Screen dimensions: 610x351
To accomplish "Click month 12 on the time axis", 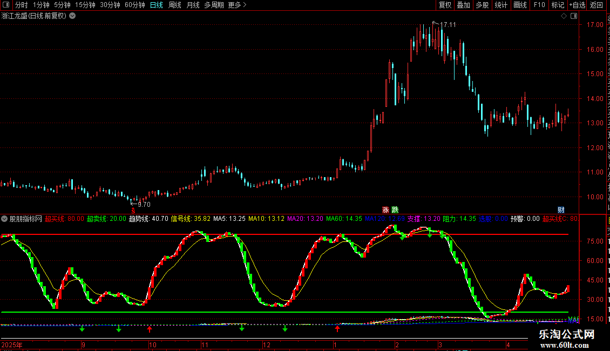I will [x=267, y=345].
